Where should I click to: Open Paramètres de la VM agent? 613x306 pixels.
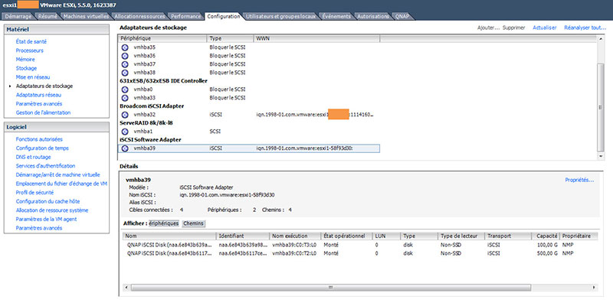46,219
